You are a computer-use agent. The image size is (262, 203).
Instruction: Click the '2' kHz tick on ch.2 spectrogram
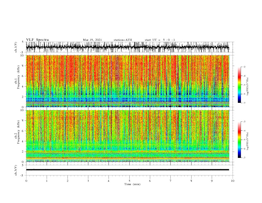point(23,152)
